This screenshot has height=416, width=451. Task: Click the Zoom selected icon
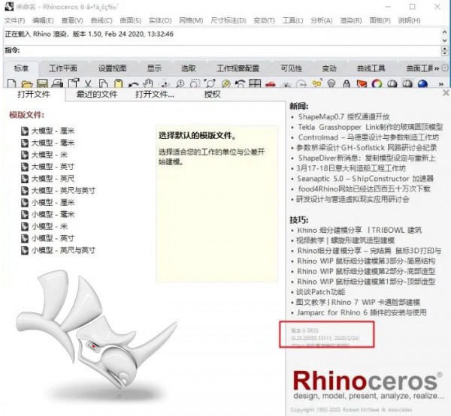(226, 84)
